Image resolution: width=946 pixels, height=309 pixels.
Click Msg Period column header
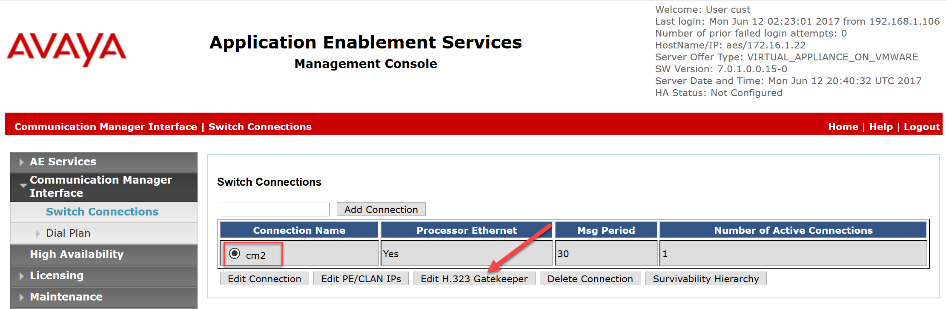(606, 230)
